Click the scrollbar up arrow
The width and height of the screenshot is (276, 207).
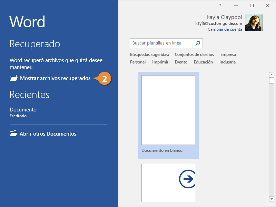(272, 75)
